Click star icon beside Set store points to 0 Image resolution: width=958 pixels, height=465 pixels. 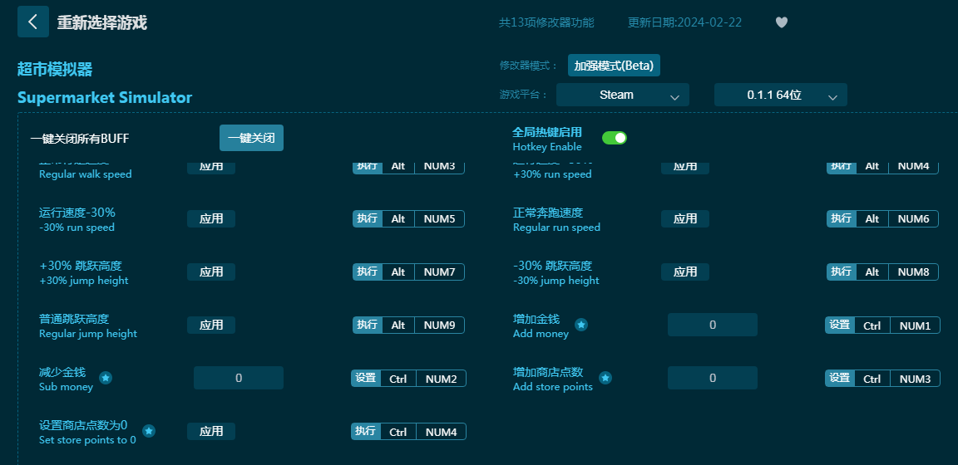(x=149, y=431)
